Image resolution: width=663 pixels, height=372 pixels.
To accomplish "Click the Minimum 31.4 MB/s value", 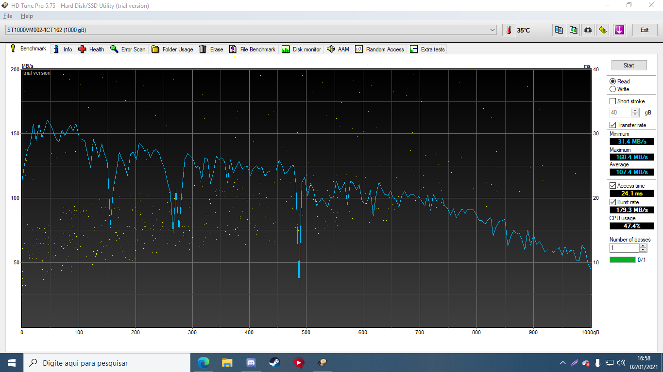I will (x=632, y=142).
